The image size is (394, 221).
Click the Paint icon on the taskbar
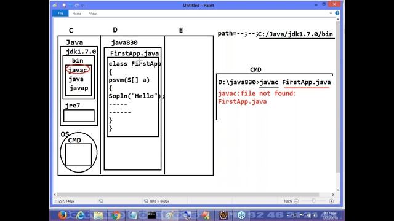pyautogui.click(x=170, y=215)
